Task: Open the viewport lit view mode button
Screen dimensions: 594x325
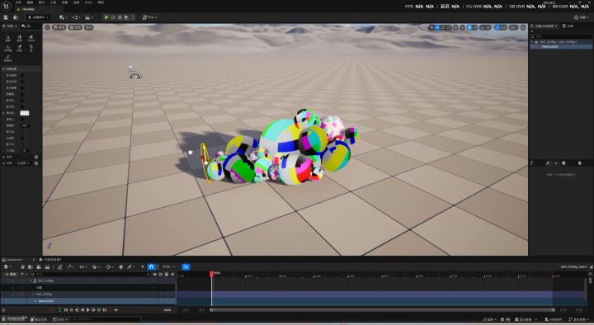Action: pyautogui.click(x=75, y=27)
